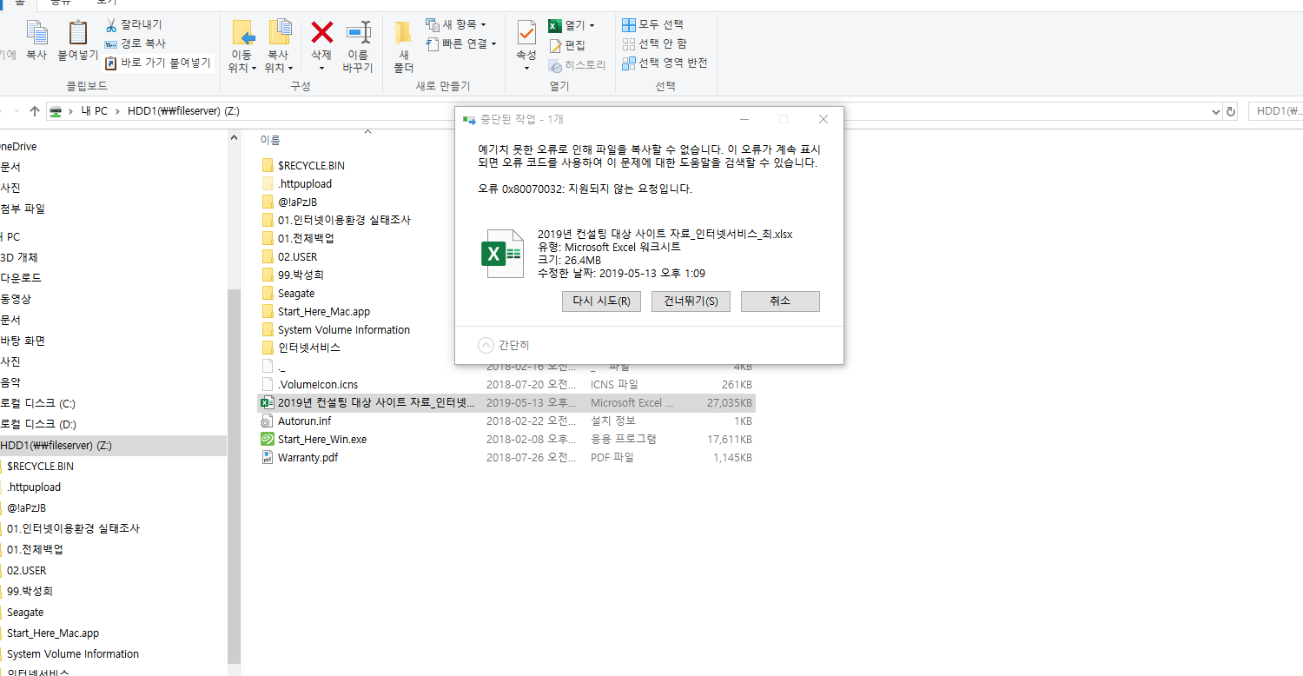Select 01.인터넷이용환경 실태조사 in the file list
This screenshot has width=1303, height=676.
(x=344, y=220)
